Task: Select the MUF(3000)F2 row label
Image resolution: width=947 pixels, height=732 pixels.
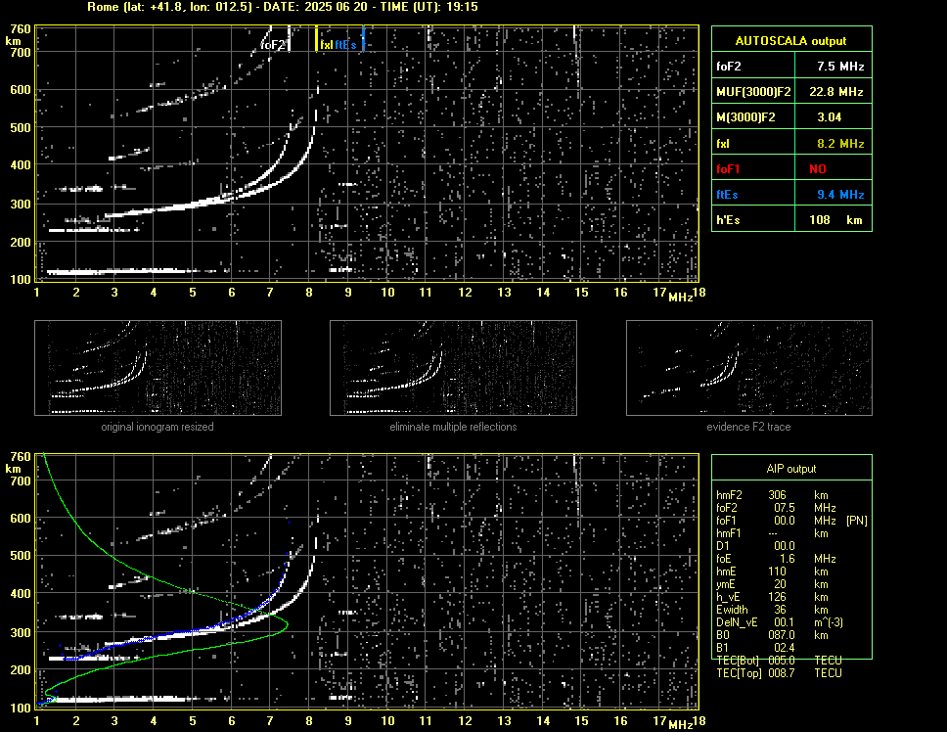Action: coord(753,92)
